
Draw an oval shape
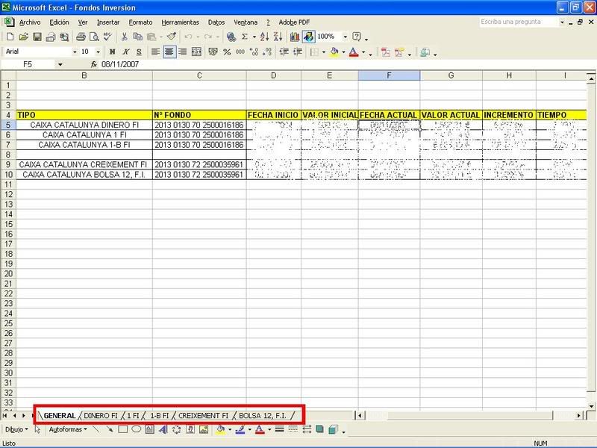137,430
